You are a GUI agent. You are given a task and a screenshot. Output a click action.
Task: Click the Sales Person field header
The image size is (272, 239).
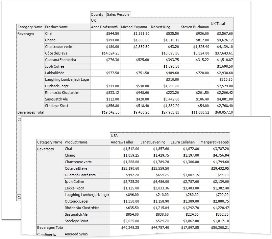tap(118, 14)
